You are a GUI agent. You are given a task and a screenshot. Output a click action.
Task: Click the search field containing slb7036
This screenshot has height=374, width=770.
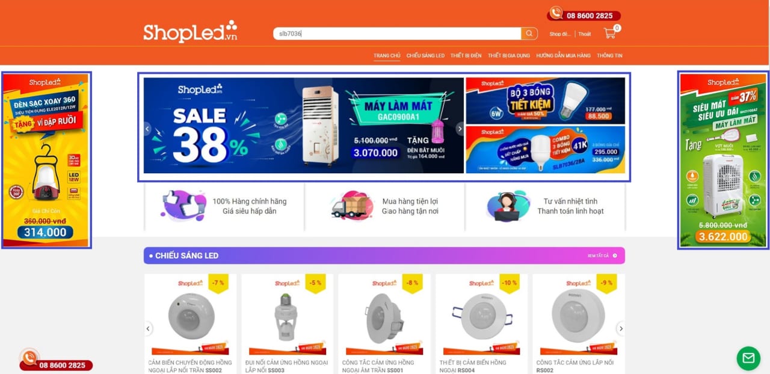point(397,34)
